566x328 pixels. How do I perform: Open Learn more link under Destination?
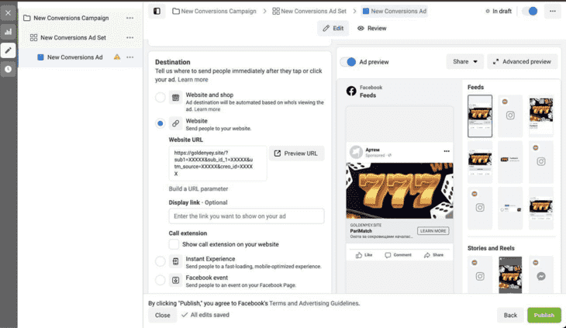coord(193,80)
